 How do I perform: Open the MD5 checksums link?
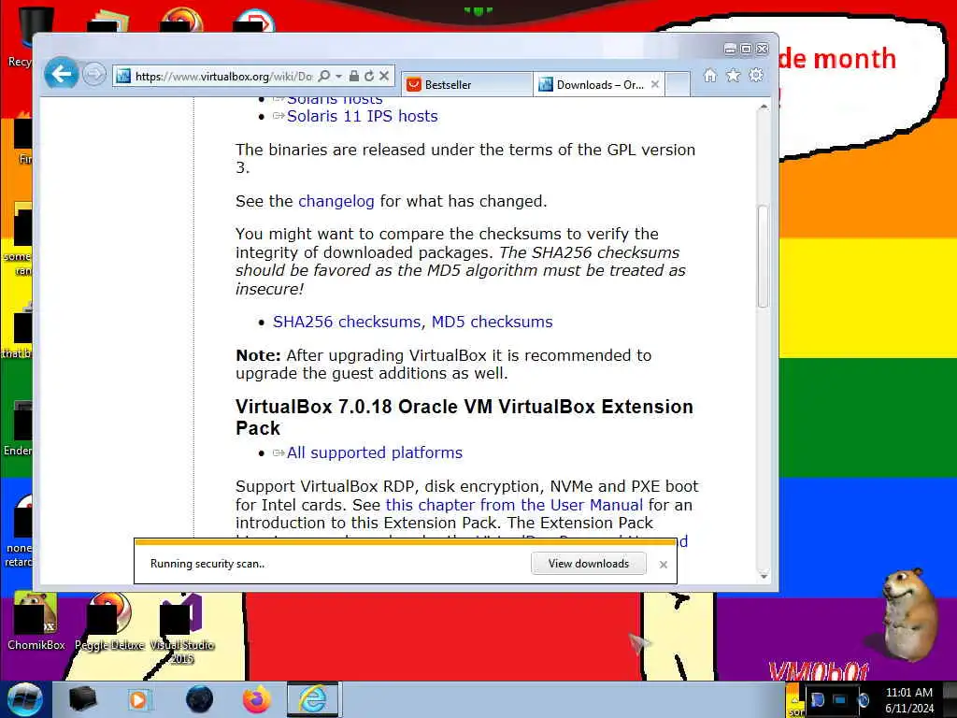(492, 322)
